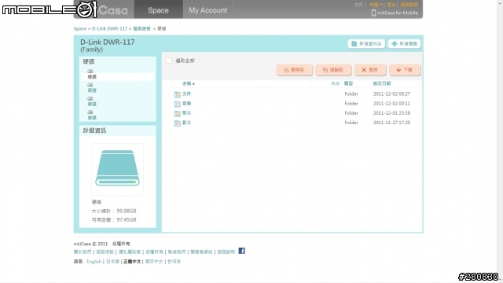Image resolution: width=503 pixels, height=283 pixels.
Task: Click the D-Link DWR-117 panel title
Action: click(108, 42)
